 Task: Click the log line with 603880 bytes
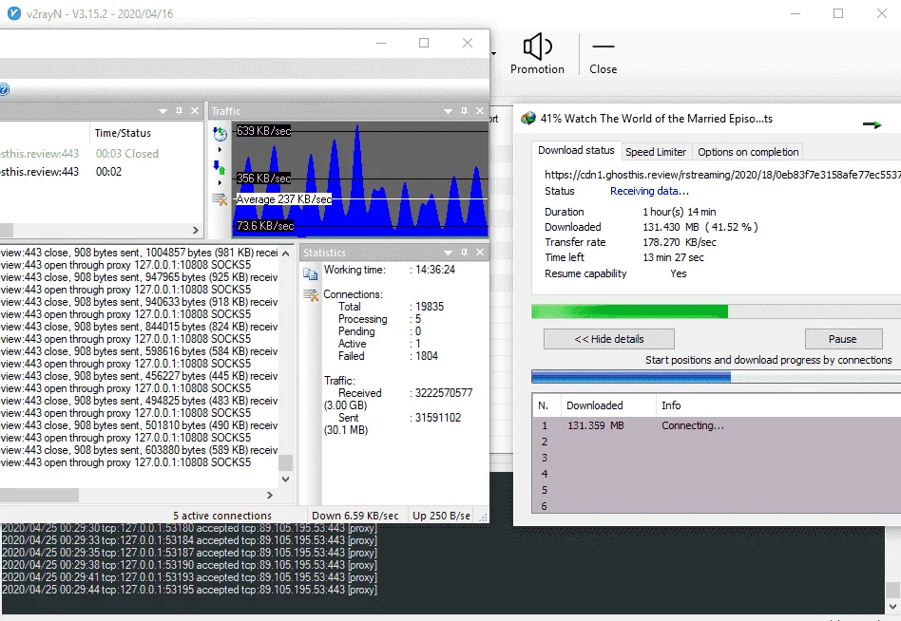(x=139, y=450)
